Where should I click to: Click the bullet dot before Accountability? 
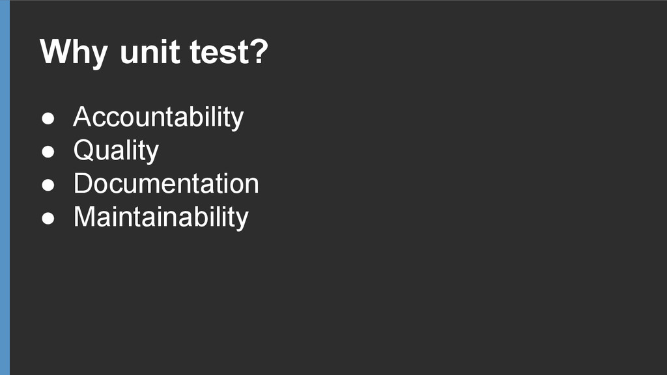point(48,118)
